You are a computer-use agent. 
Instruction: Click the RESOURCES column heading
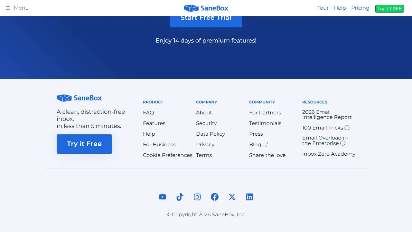314,102
